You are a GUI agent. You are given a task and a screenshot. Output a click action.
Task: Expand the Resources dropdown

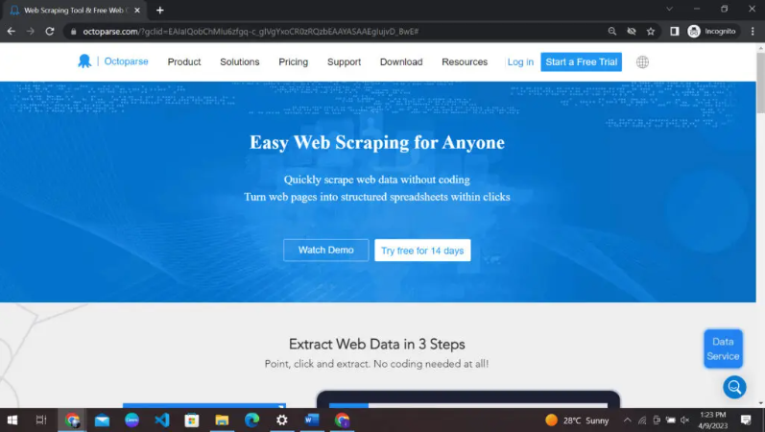[x=465, y=61]
